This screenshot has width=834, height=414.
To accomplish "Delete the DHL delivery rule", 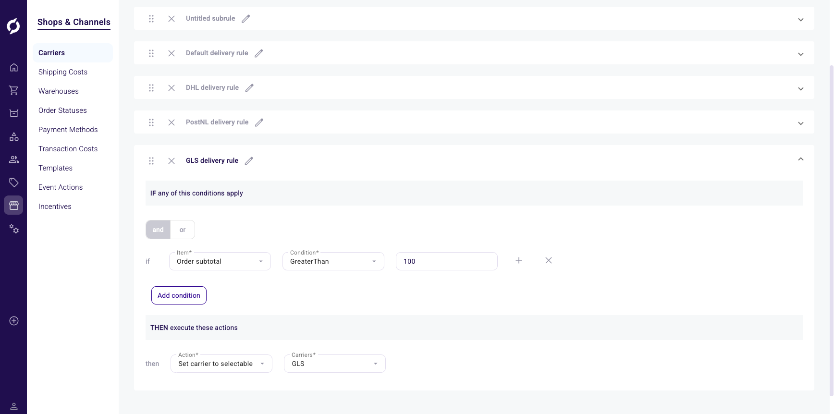I will point(172,88).
